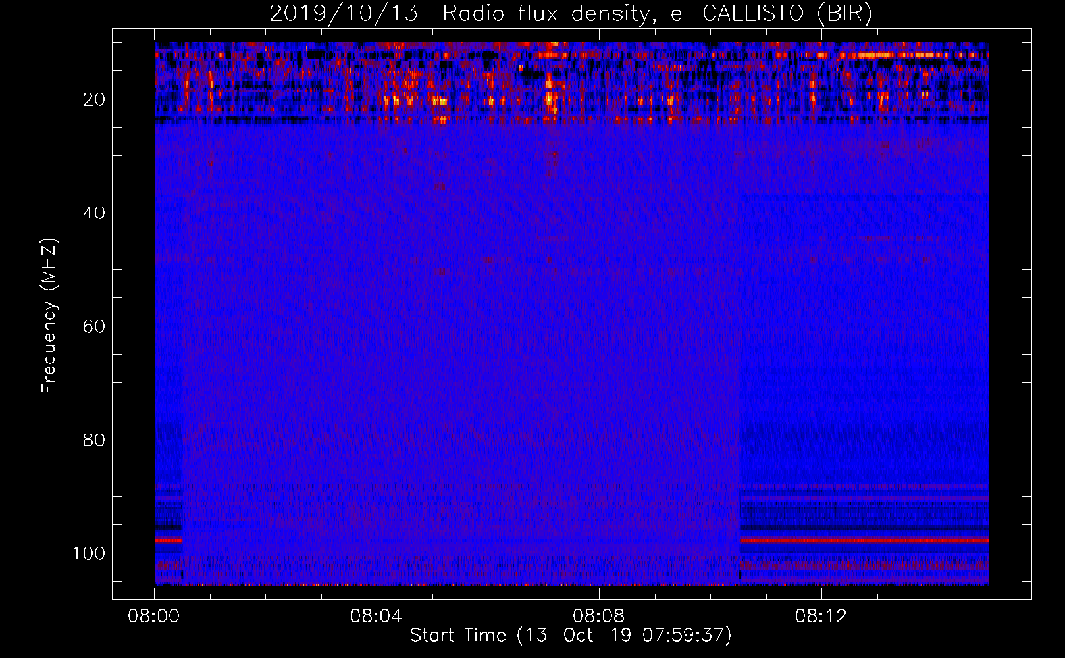The height and width of the screenshot is (658, 1065).
Task: Click the 'Start Time (13-Oct-19 07:59:37)' label
Action: pyautogui.click(x=571, y=636)
